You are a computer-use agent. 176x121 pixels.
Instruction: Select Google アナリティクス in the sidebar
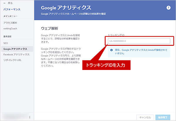(15, 49)
